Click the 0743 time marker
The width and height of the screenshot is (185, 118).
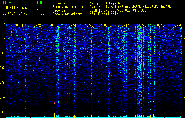click(55, 25)
